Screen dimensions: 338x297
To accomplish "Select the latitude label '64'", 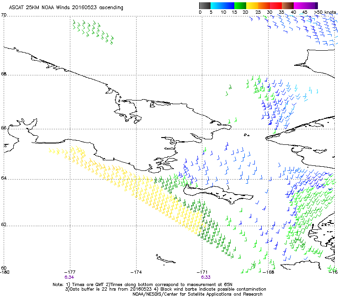I will click(x=4, y=178).
